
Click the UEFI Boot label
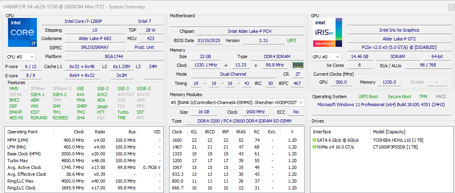click(368, 96)
